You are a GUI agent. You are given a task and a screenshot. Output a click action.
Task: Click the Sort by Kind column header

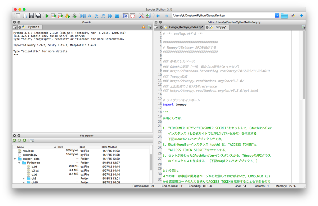(x=90, y=147)
